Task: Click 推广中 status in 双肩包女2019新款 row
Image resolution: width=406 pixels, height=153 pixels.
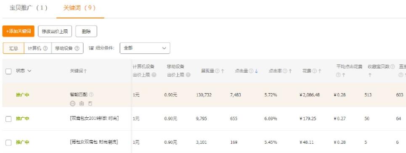Action: click(x=23, y=119)
